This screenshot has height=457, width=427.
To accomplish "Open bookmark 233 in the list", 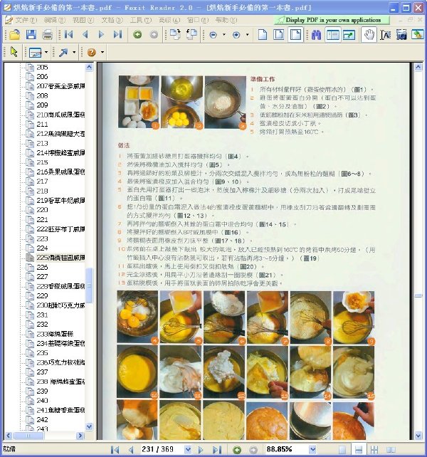I will pyautogui.click(x=55, y=334).
